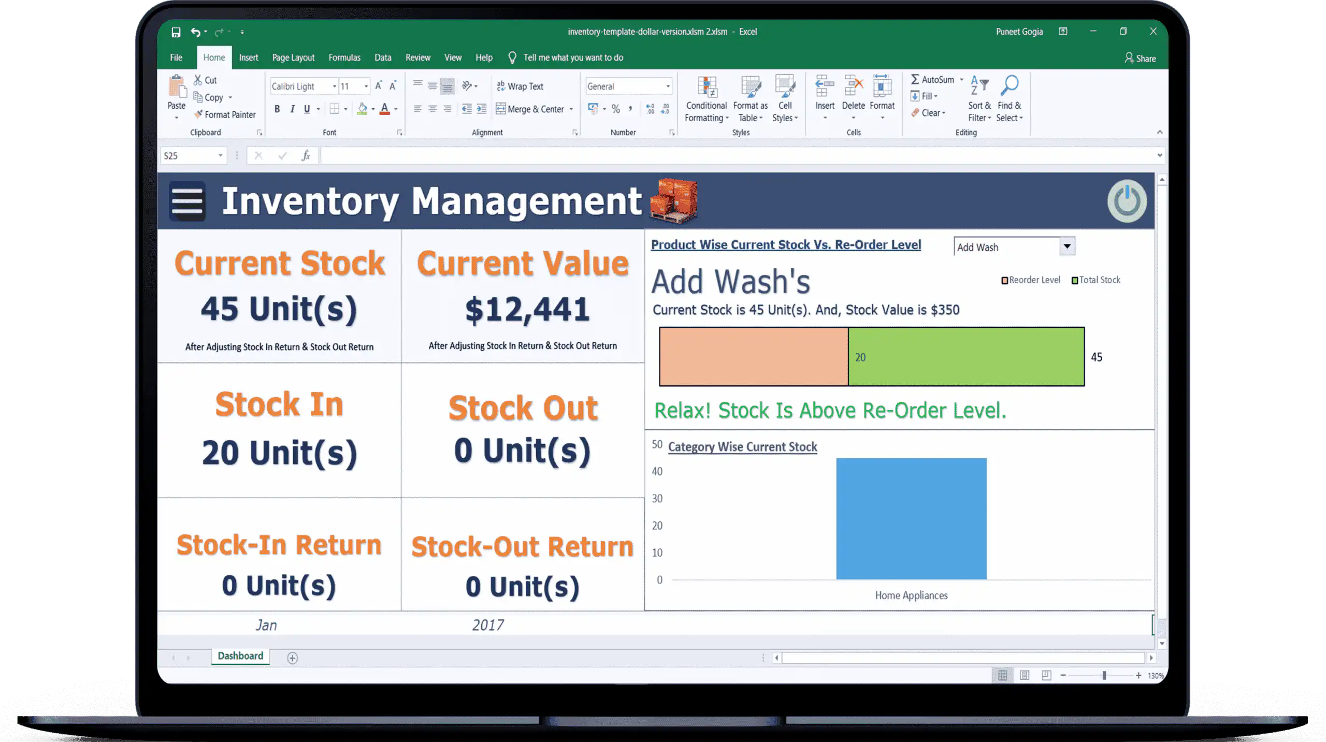The width and height of the screenshot is (1326, 742).
Task: Decrease the cell indent
Action: tap(467, 109)
